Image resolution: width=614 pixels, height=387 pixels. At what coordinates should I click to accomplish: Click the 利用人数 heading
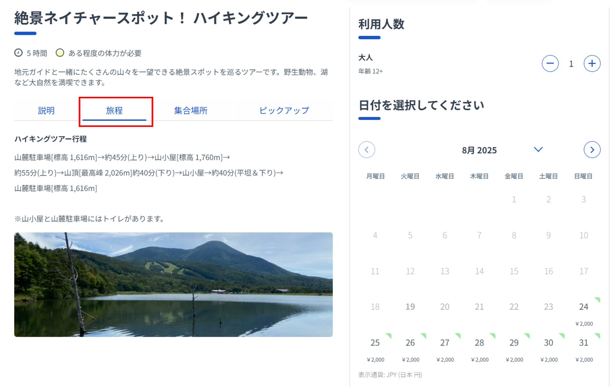(x=381, y=24)
